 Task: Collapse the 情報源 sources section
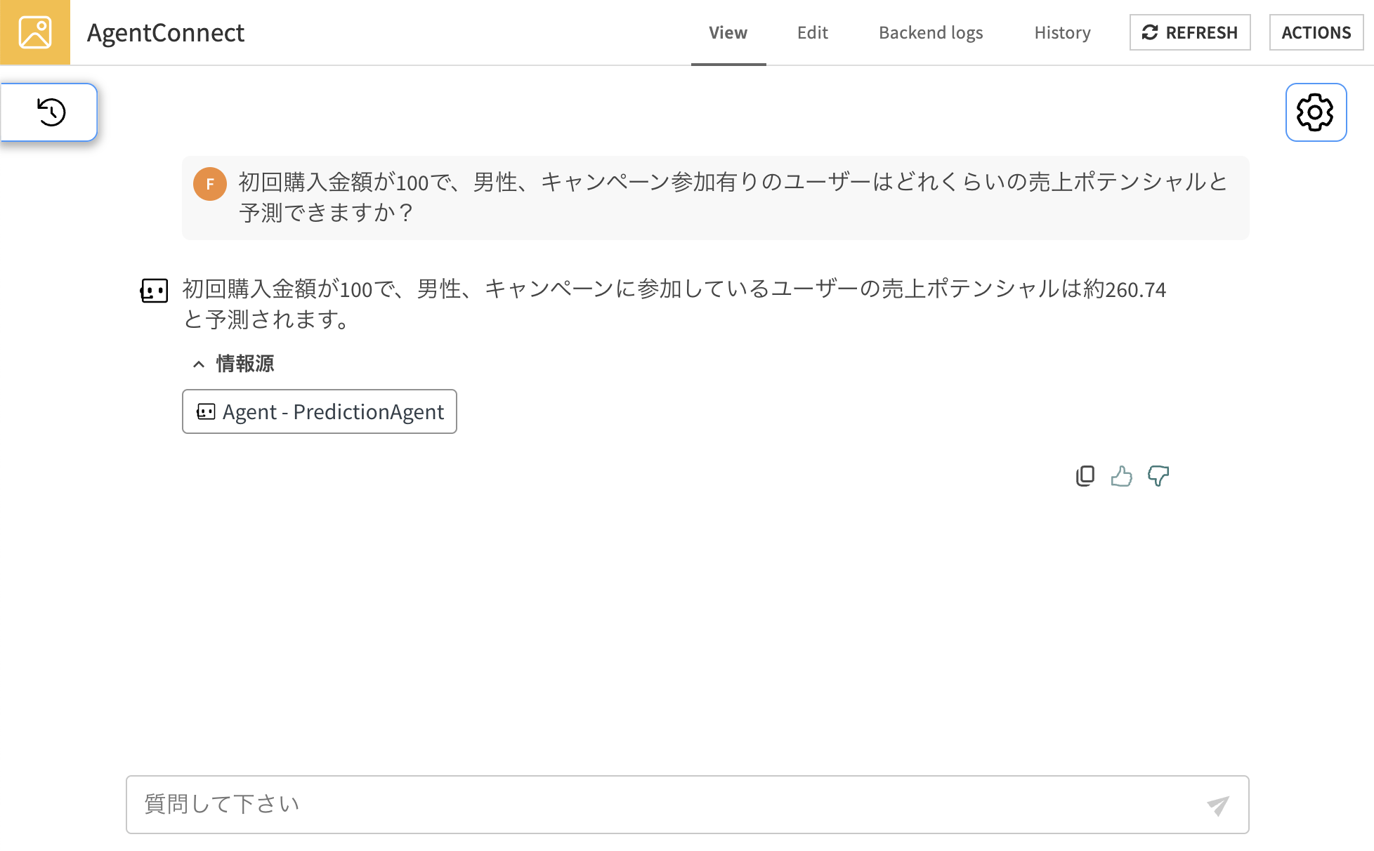tap(244, 364)
